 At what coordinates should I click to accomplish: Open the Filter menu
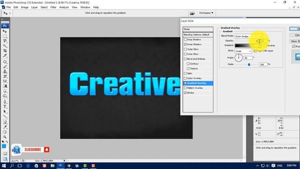point(53,8)
